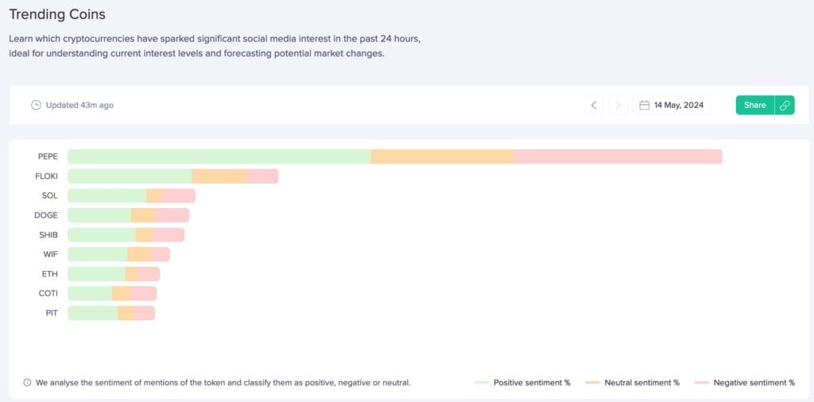Click PEPE's red negative sentiment segment
The height and width of the screenshot is (402, 814).
618,157
